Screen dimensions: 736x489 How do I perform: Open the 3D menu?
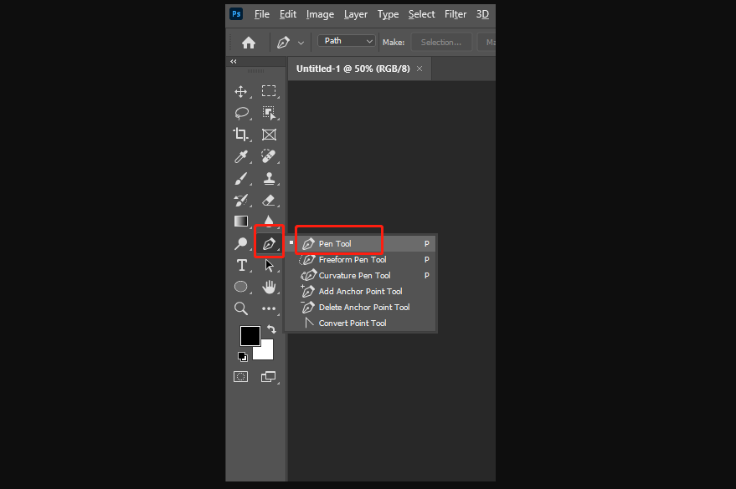[482, 14]
